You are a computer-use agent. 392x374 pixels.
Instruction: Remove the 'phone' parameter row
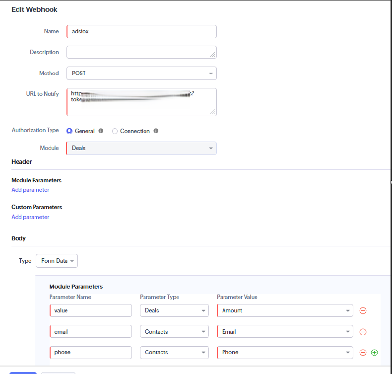363,353
